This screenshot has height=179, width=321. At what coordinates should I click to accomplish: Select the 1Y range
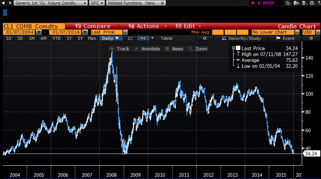tap(69, 38)
